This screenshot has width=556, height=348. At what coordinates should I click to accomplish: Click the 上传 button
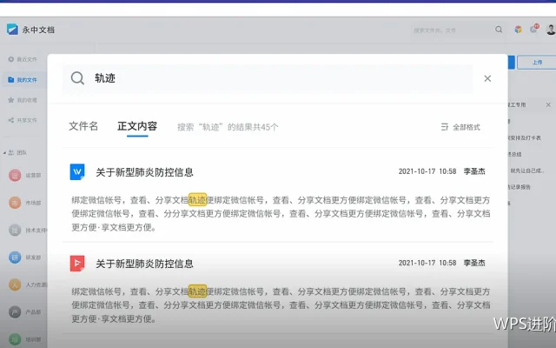[x=537, y=62]
